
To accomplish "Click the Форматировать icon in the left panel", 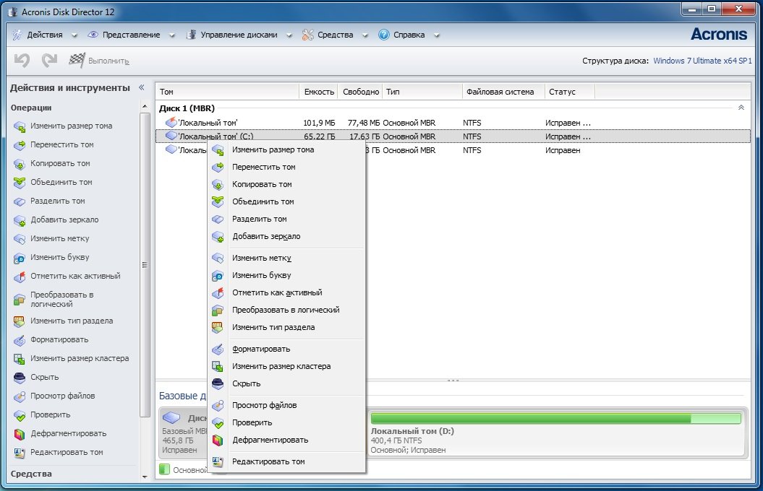I will [20, 340].
